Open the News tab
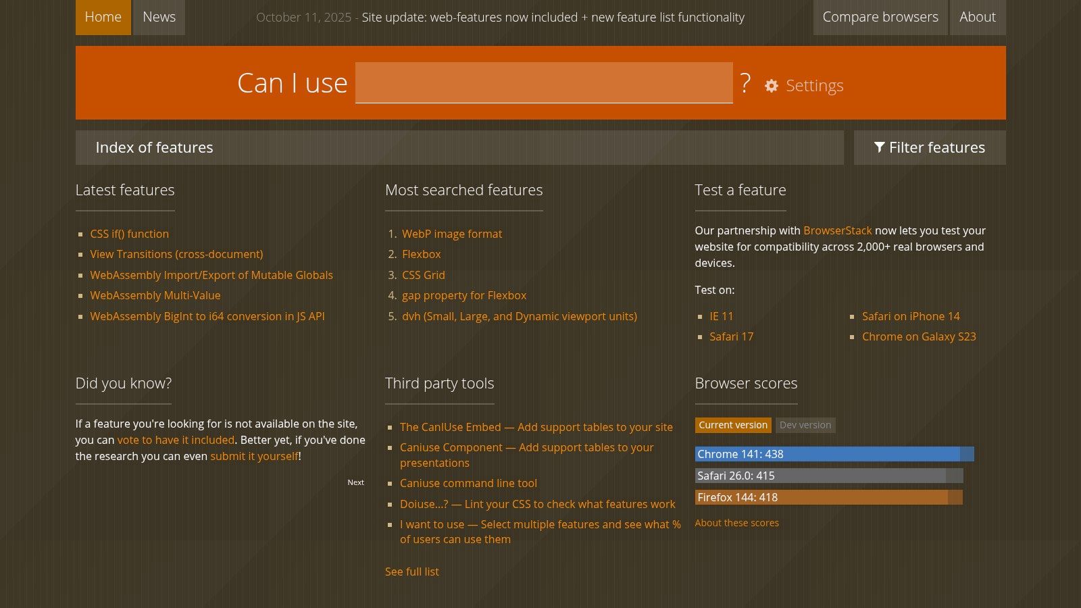The image size is (1081, 608). click(x=159, y=17)
